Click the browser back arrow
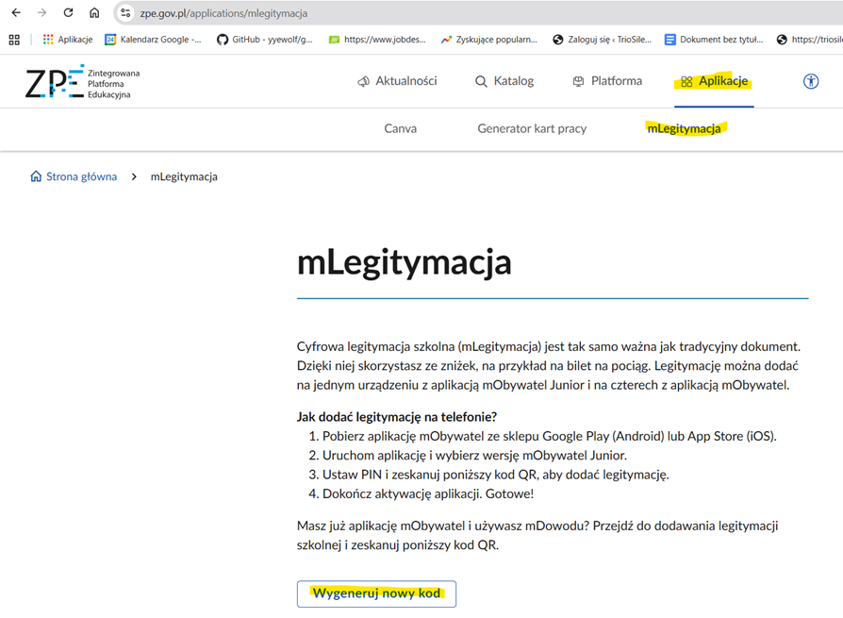 click(16, 13)
